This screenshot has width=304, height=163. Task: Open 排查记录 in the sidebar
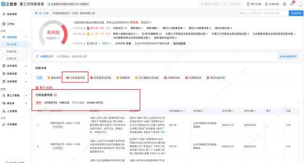[12, 59]
